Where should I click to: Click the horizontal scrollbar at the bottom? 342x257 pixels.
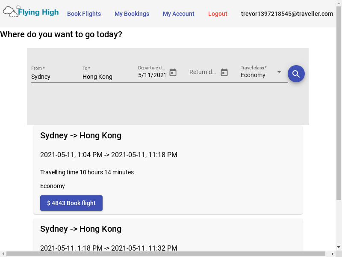166,254
